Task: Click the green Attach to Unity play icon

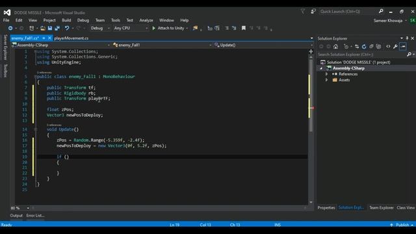Action: [153, 28]
